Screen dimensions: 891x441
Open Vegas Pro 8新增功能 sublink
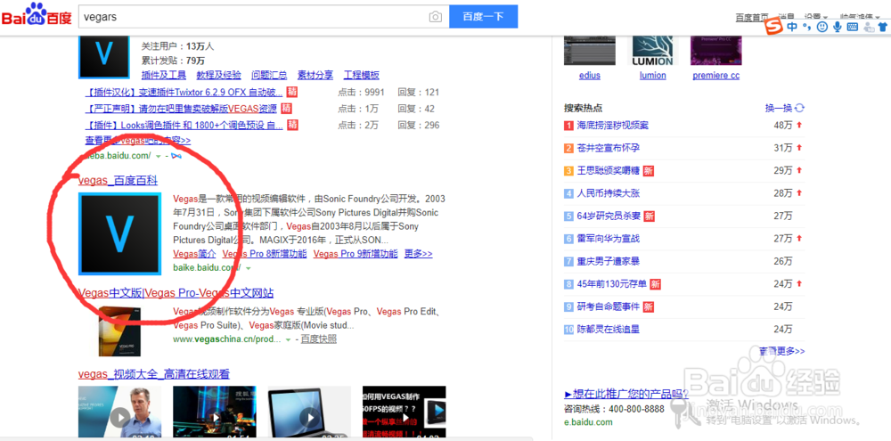click(x=265, y=254)
